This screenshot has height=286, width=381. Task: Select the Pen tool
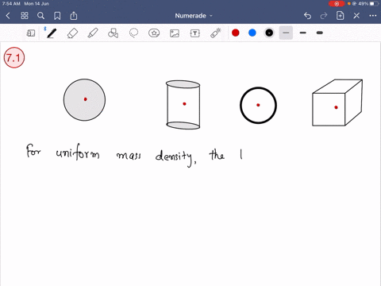pyautogui.click(x=51, y=33)
